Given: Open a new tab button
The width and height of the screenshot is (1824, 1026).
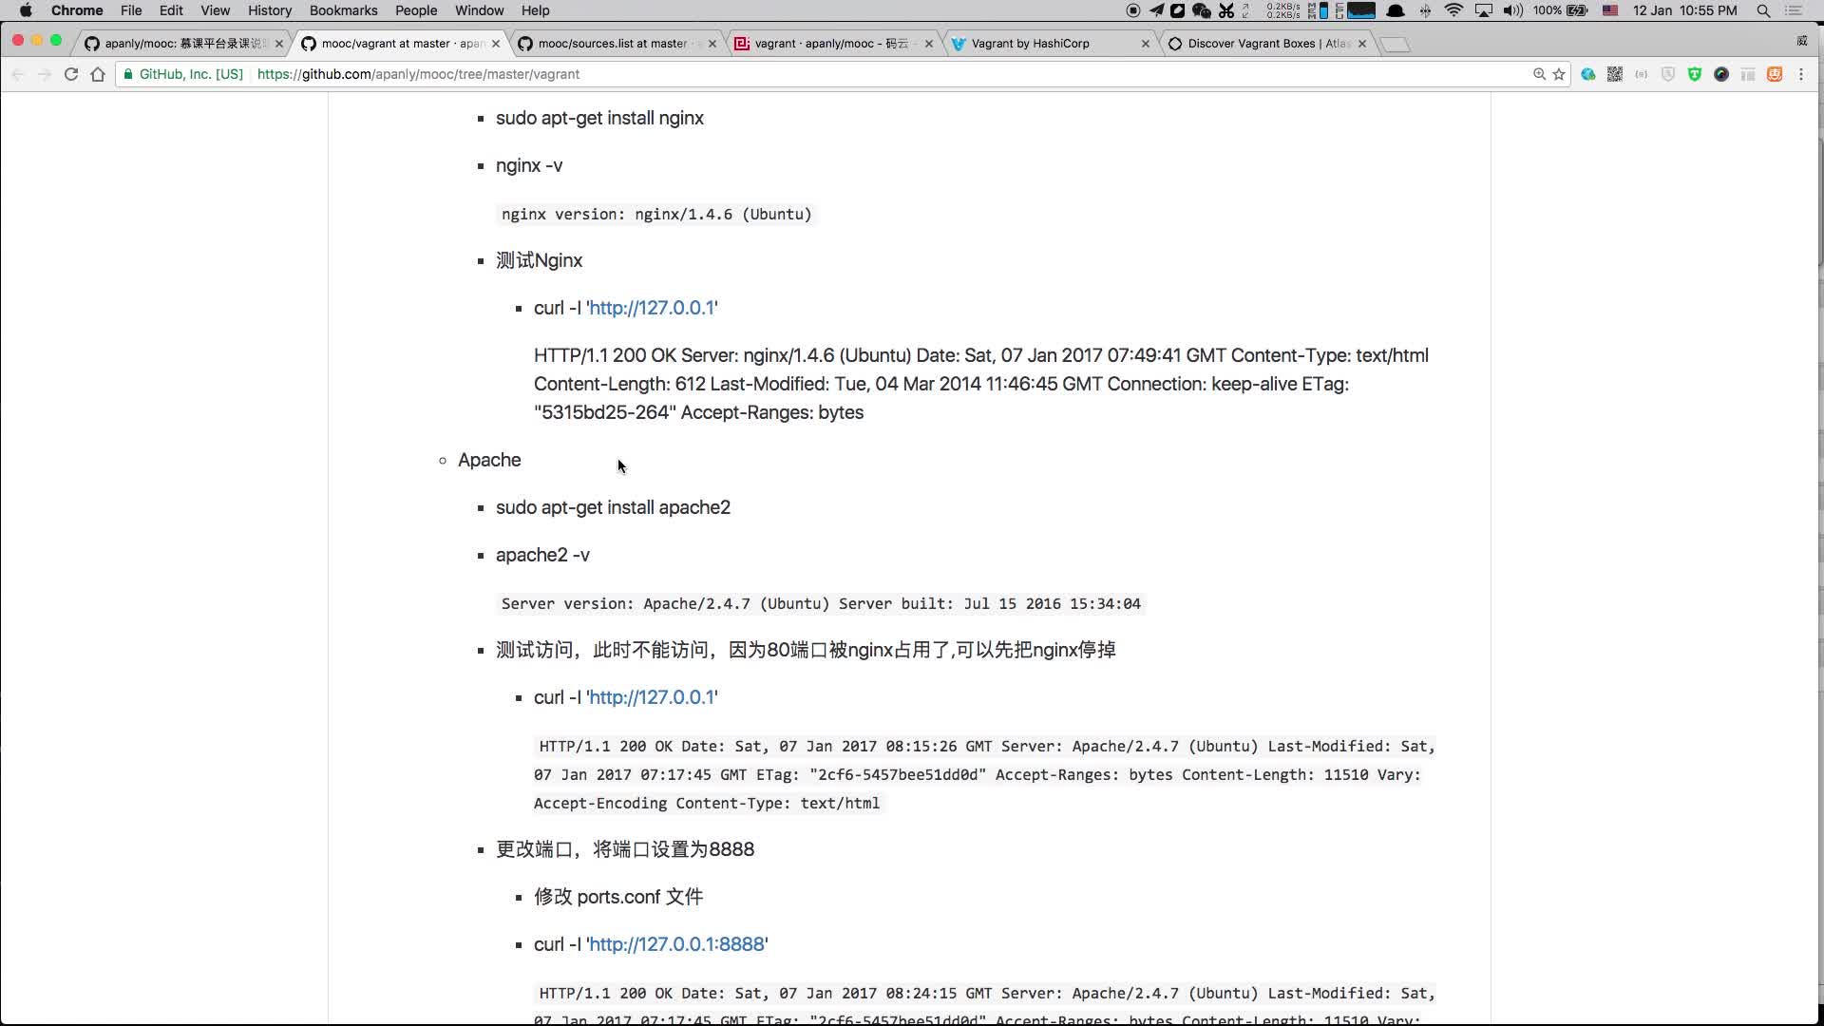Looking at the screenshot, I should (1395, 44).
